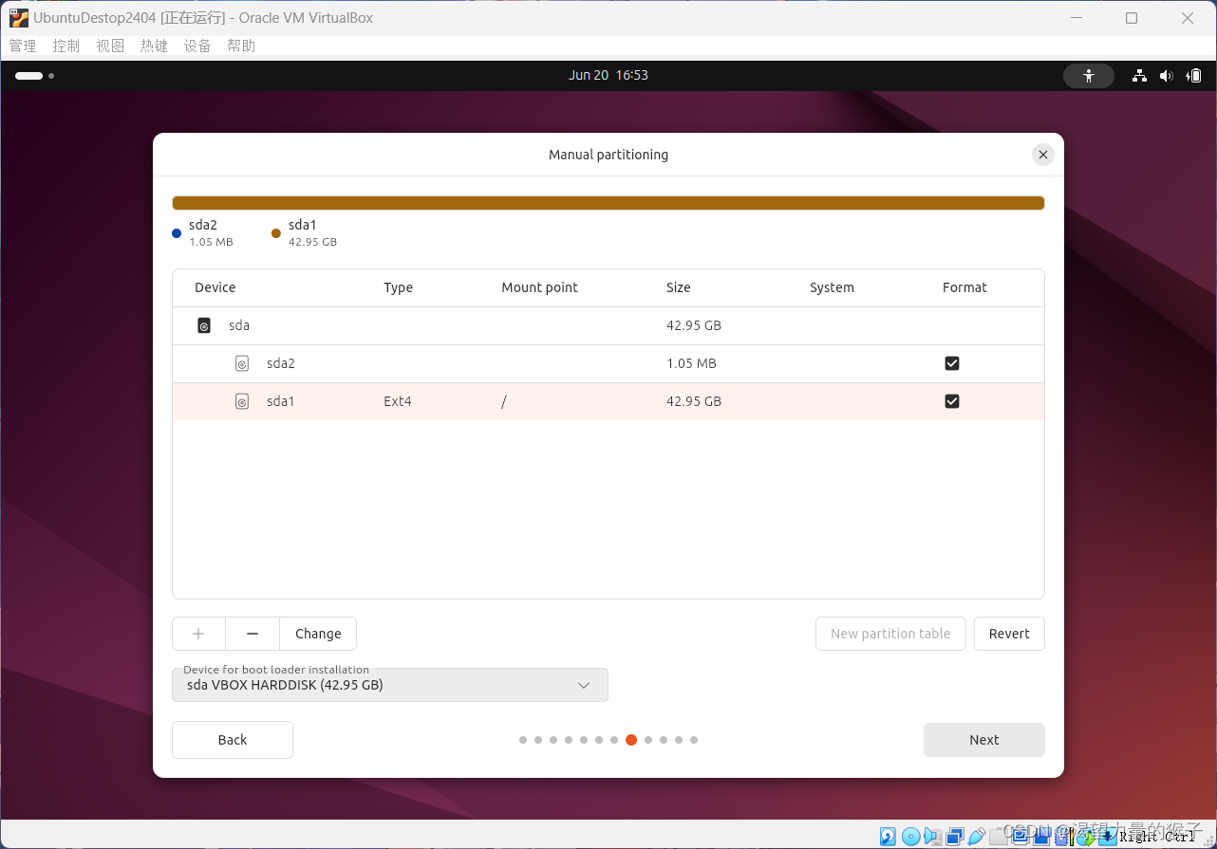This screenshot has height=849, width=1217.
Task: Click New partition table button
Action: click(x=890, y=634)
